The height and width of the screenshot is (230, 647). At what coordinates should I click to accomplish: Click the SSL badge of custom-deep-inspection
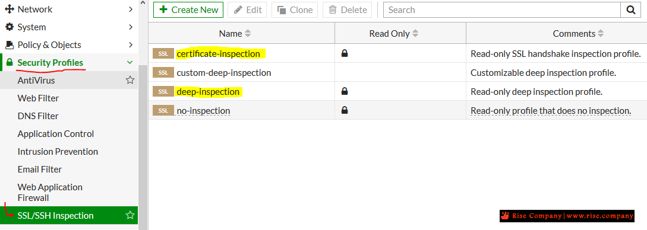tap(163, 73)
